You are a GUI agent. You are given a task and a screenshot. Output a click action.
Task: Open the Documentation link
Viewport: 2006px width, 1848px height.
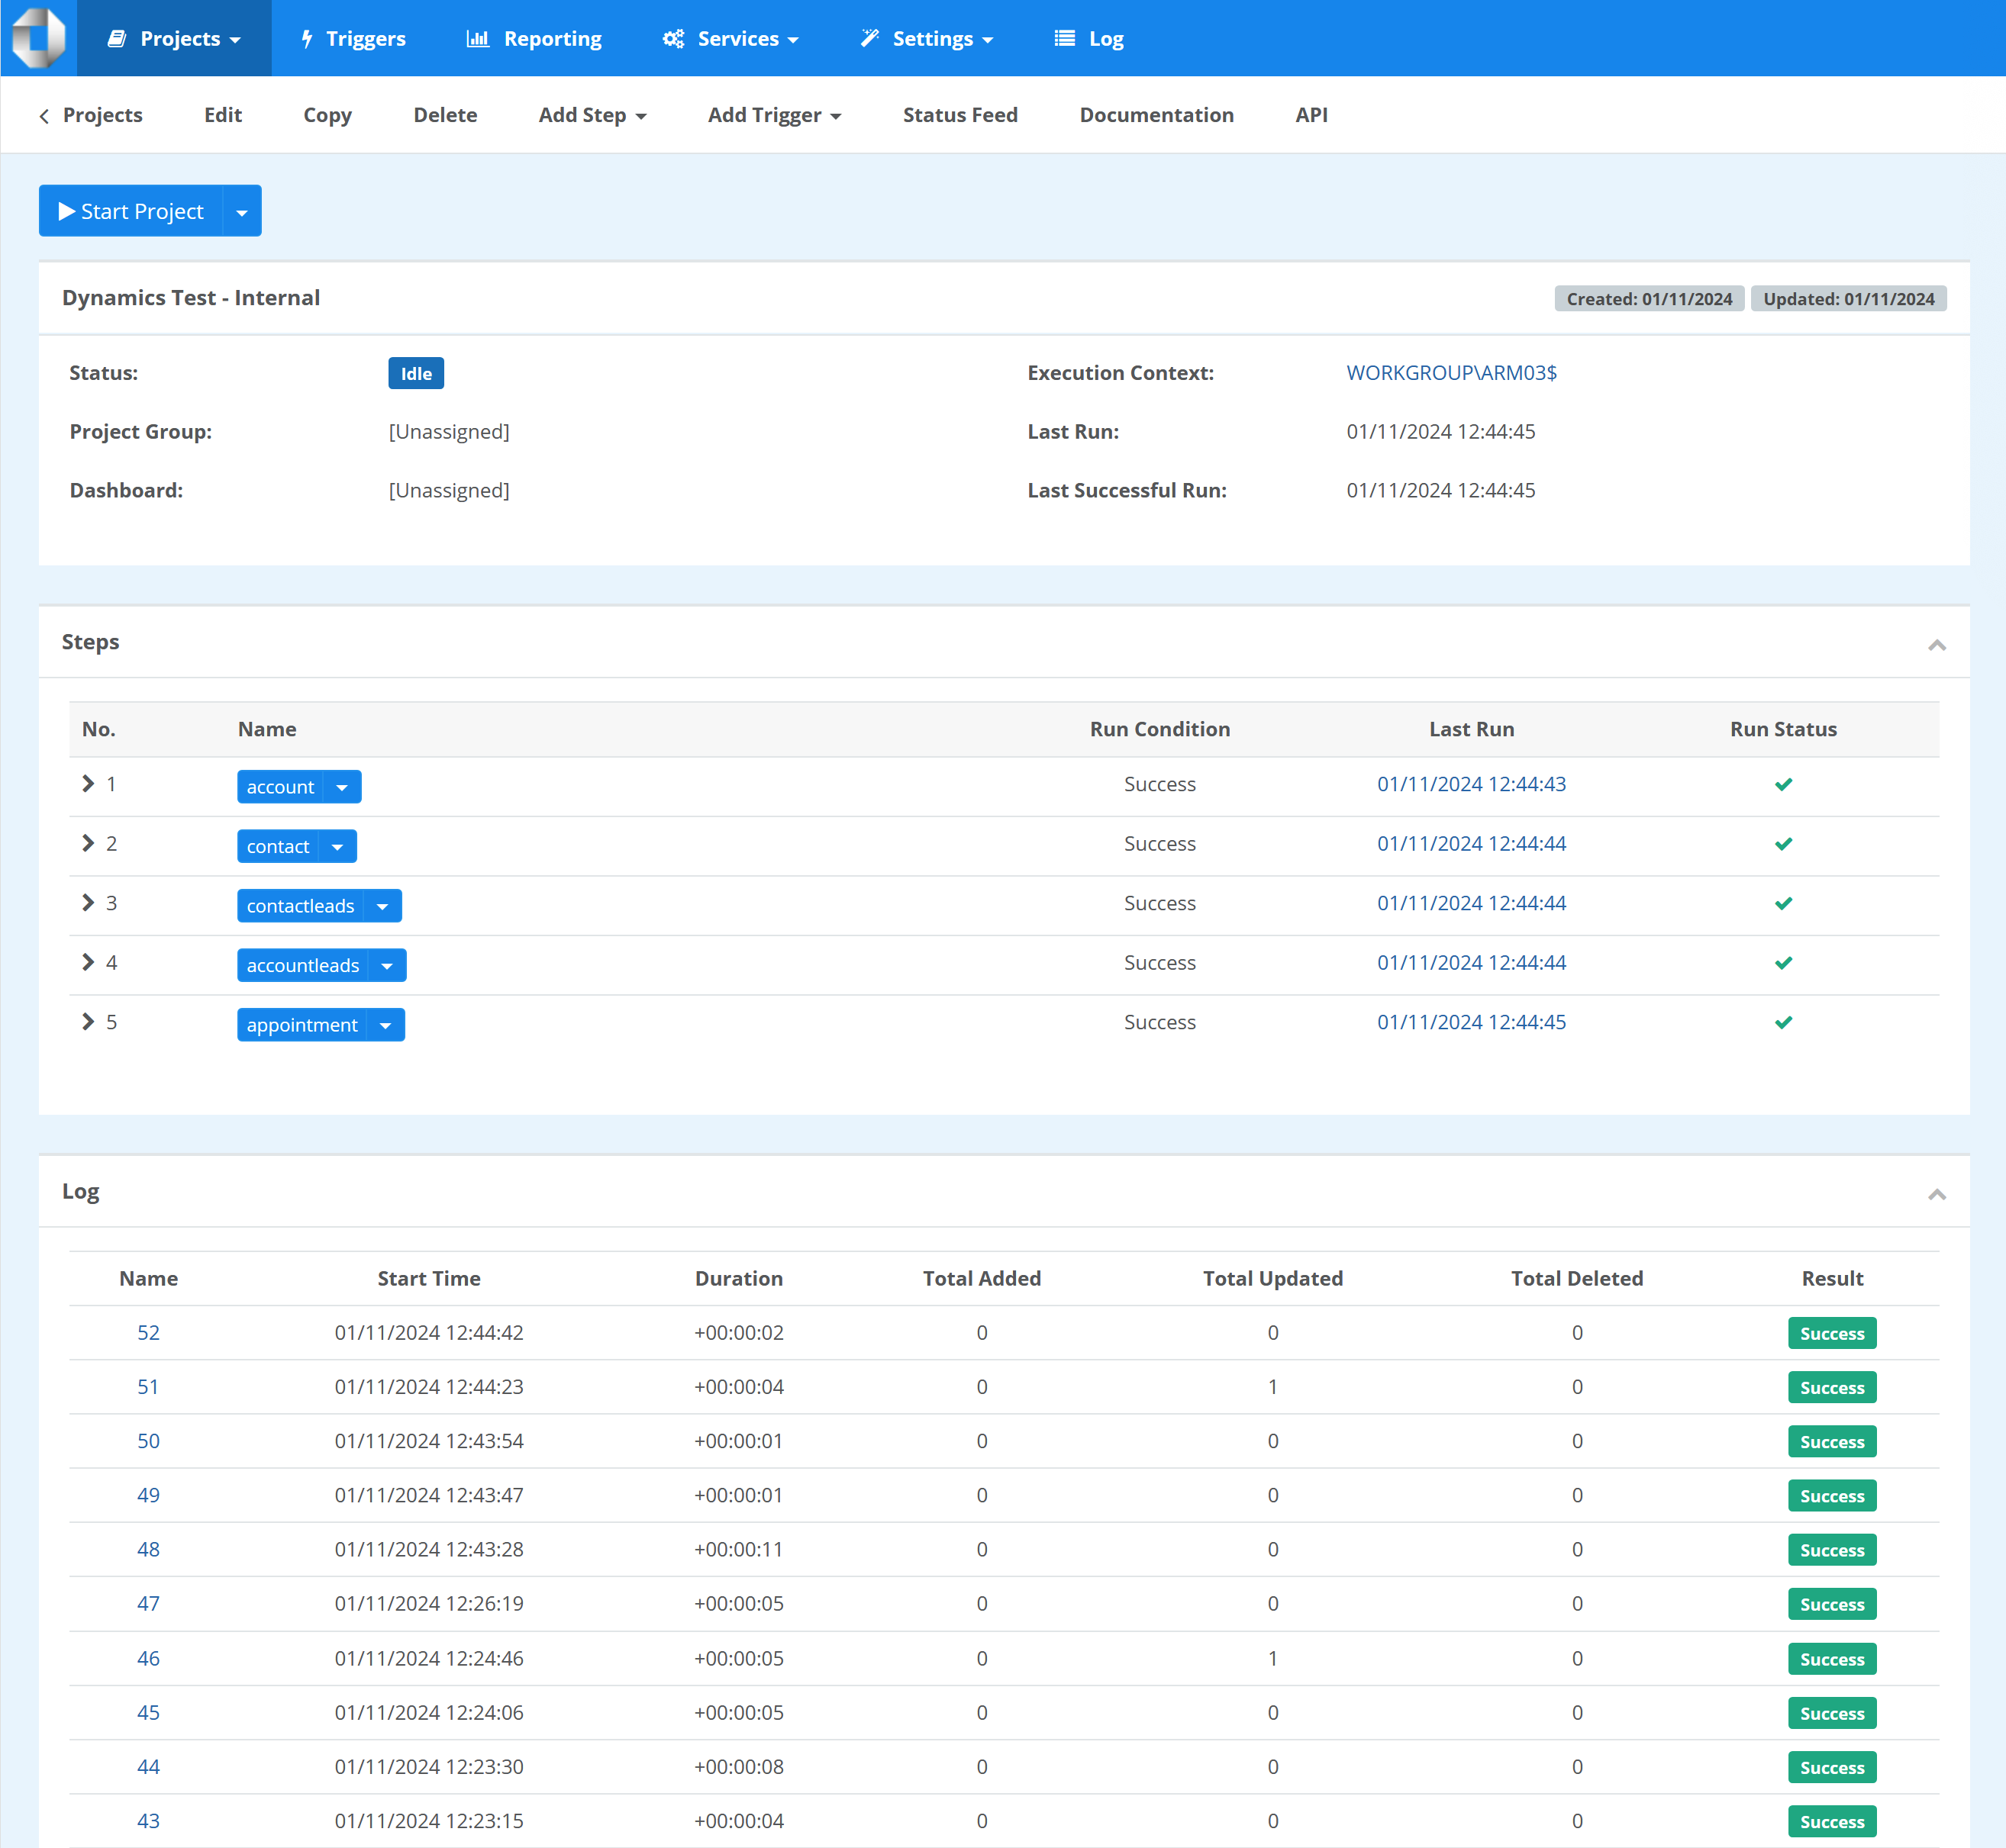click(x=1156, y=115)
